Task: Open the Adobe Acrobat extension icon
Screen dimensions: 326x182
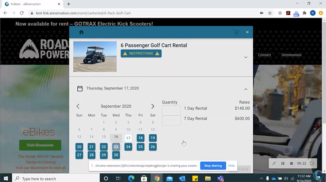Action: pyautogui.click(x=288, y=13)
